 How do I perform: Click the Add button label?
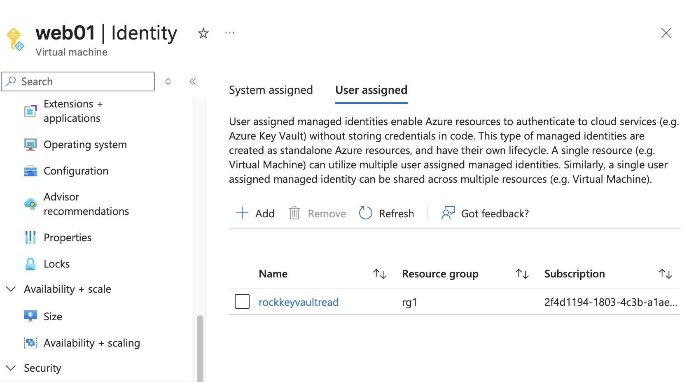tap(265, 214)
